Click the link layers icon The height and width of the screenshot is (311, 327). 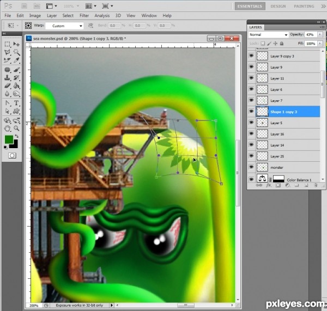coord(259,185)
